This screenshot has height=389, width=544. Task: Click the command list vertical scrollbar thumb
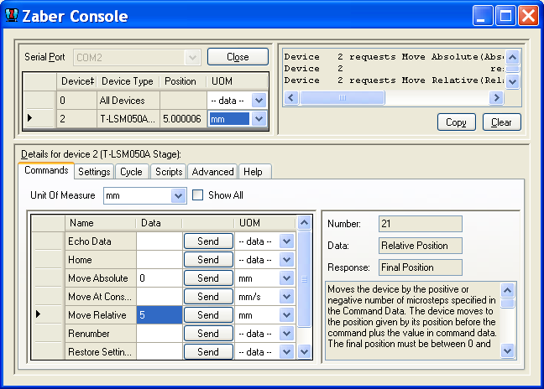click(304, 279)
